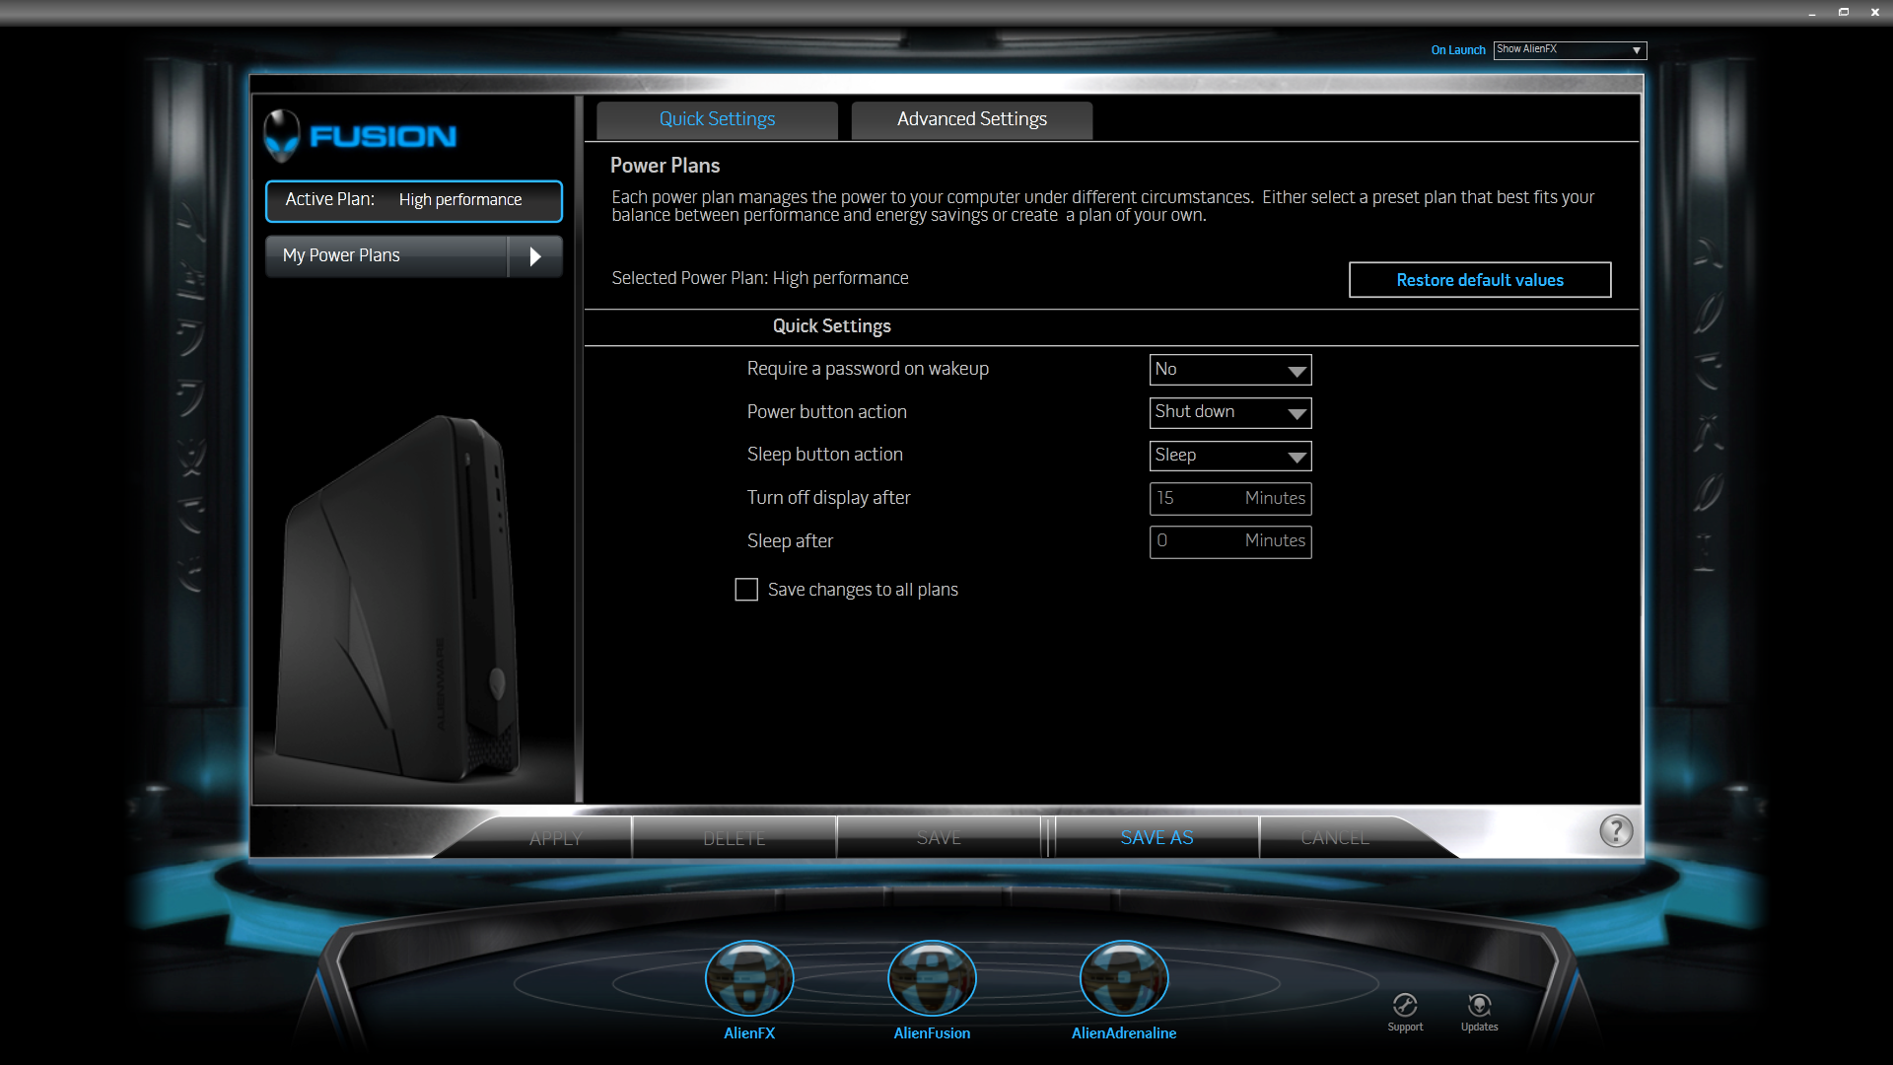Open the AlienFX module icon
1893x1065 pixels.
[749, 978]
